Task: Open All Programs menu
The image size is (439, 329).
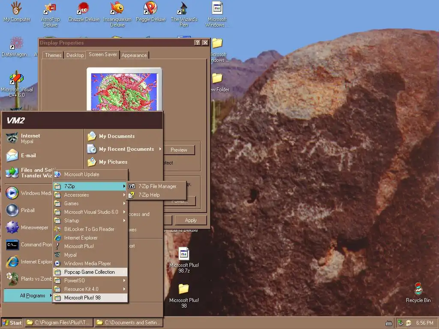Action: click(28, 296)
